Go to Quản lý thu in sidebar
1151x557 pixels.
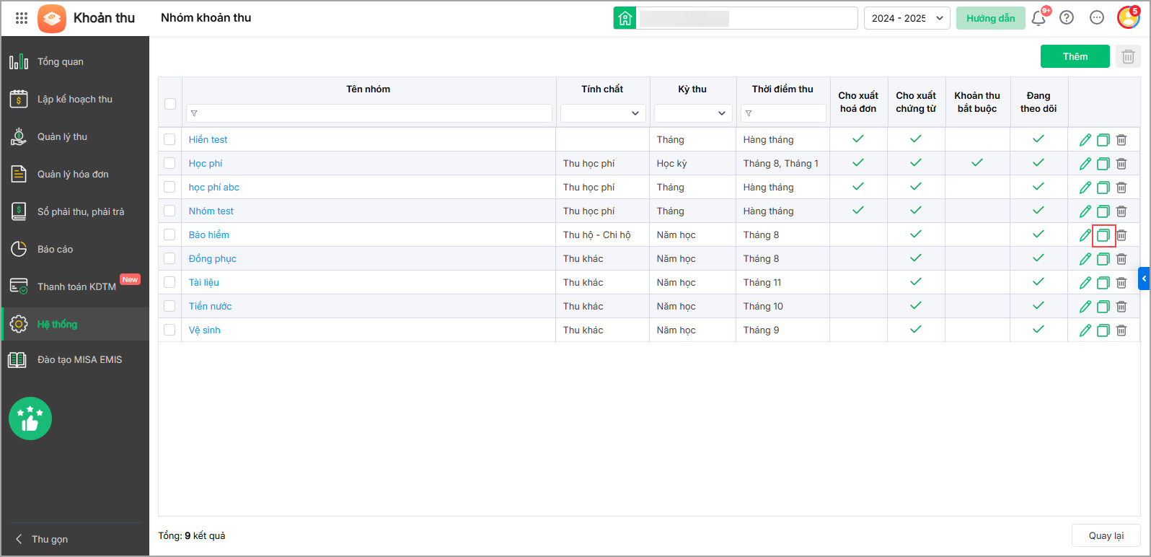62,136
